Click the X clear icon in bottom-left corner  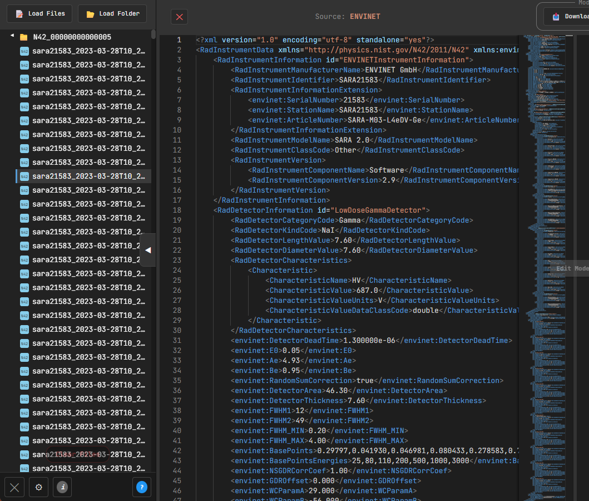coord(15,488)
